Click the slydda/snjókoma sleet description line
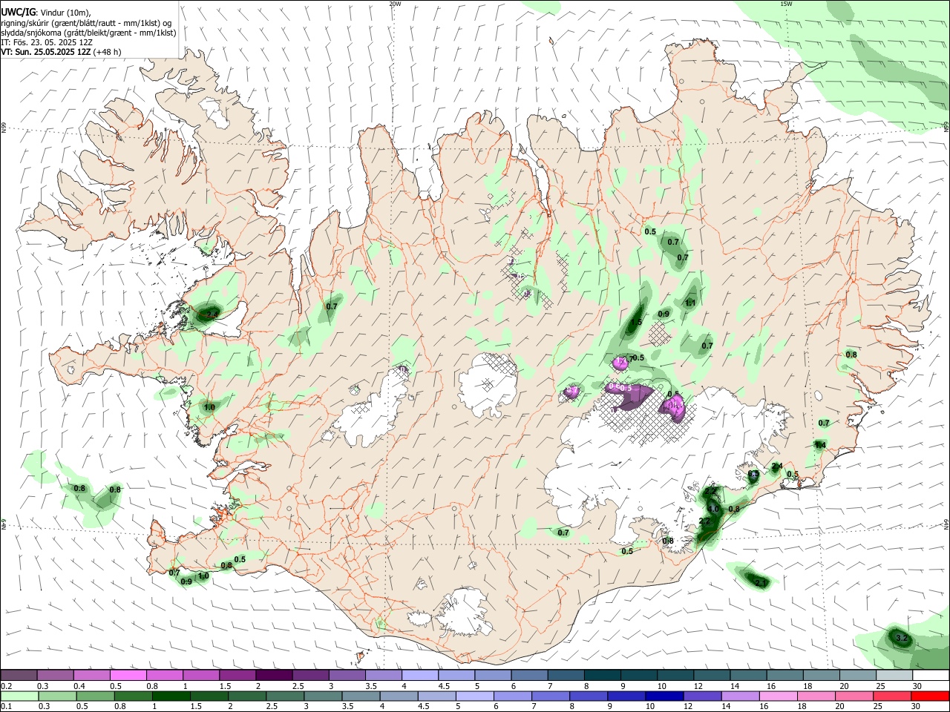The image size is (950, 712). (x=89, y=33)
